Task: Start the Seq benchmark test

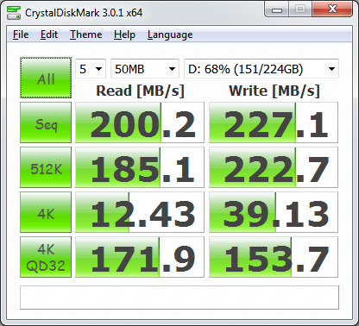Action: point(46,122)
